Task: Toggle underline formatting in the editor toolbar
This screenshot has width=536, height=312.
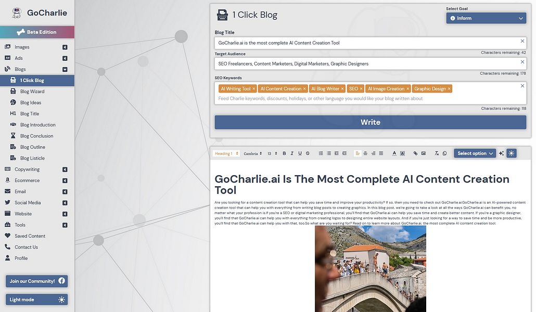Action: [x=300, y=153]
